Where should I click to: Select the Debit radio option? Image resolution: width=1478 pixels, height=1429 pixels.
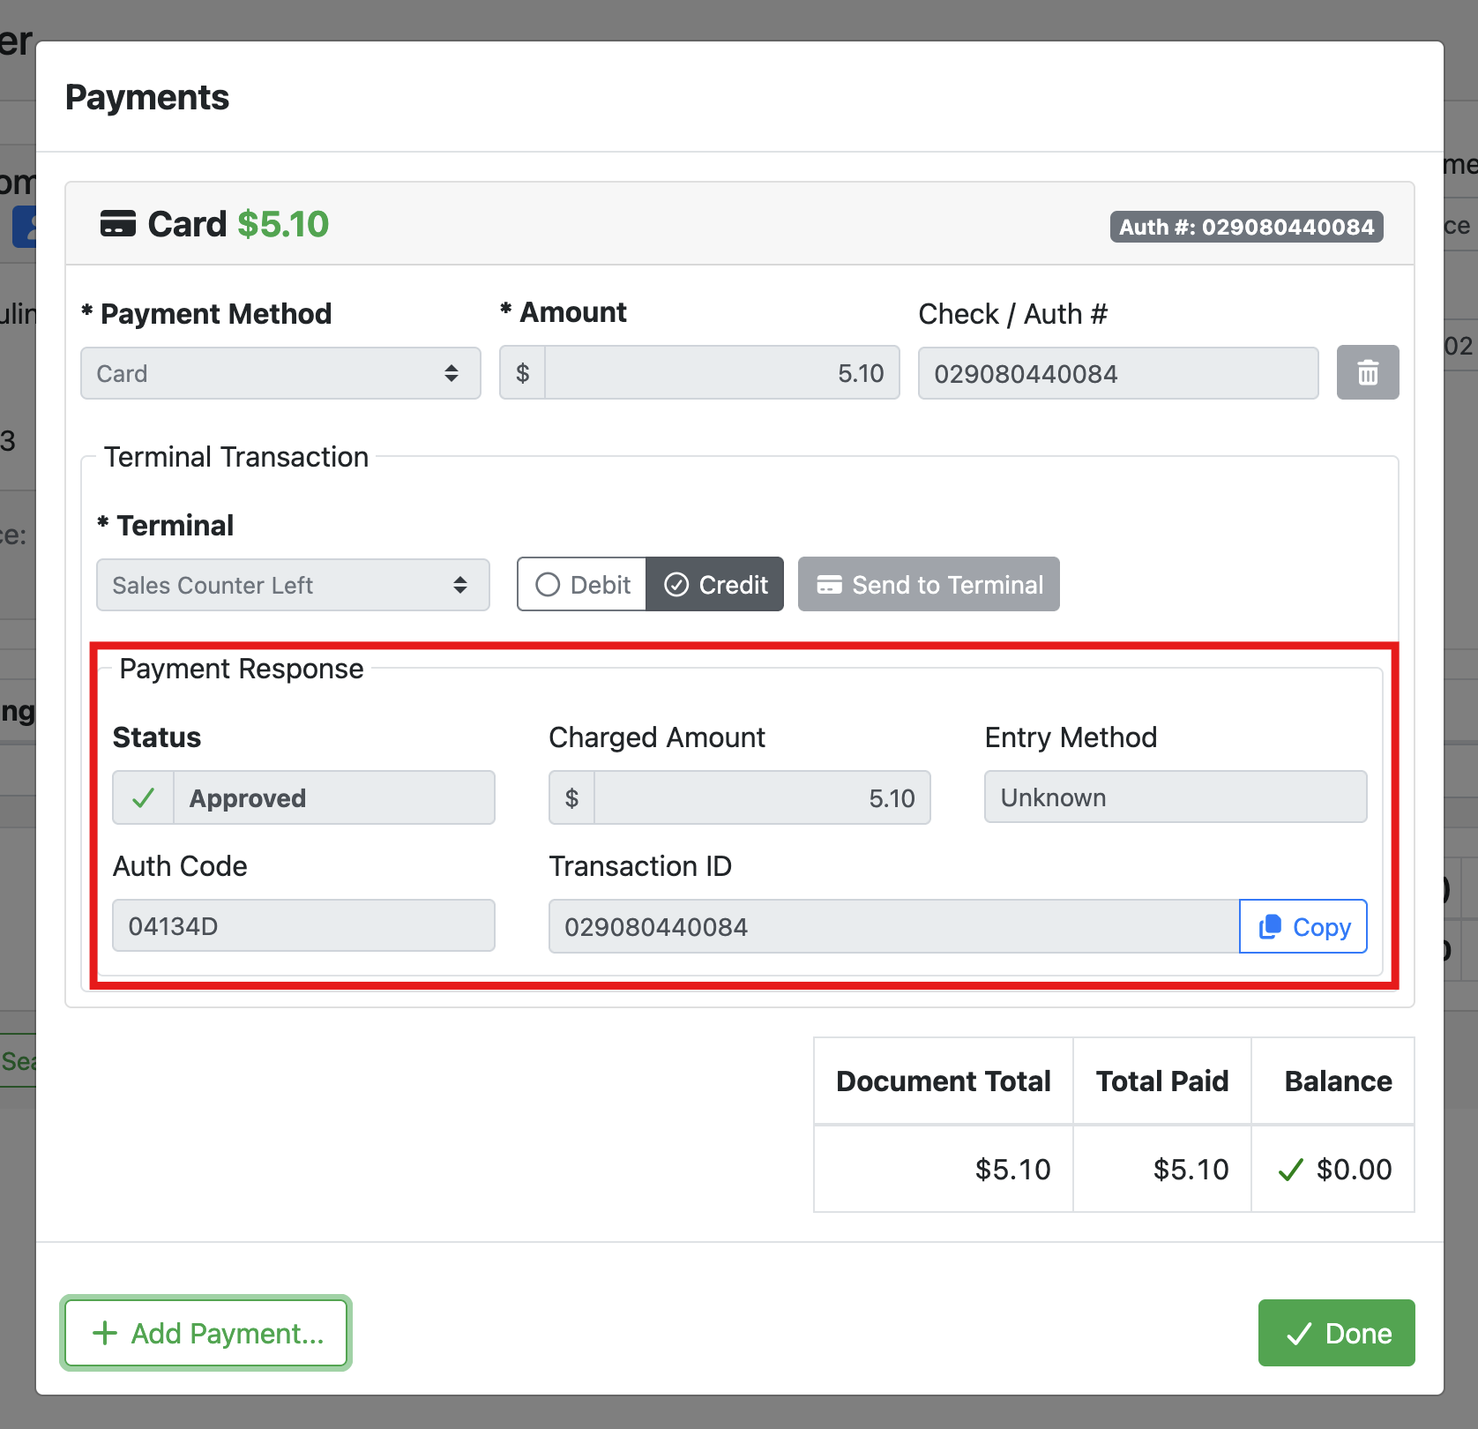point(583,585)
